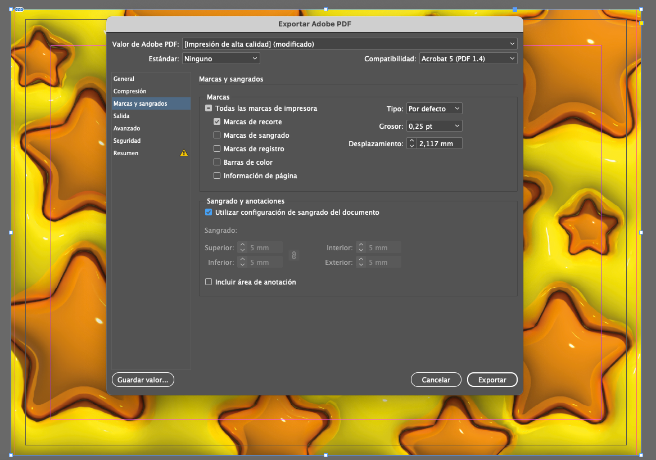Click the Exportar Adobe PDF title bar
The height and width of the screenshot is (460, 656).
315,24
